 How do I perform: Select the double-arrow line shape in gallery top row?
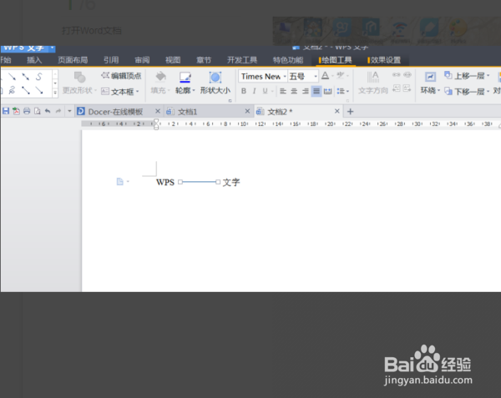[26, 76]
